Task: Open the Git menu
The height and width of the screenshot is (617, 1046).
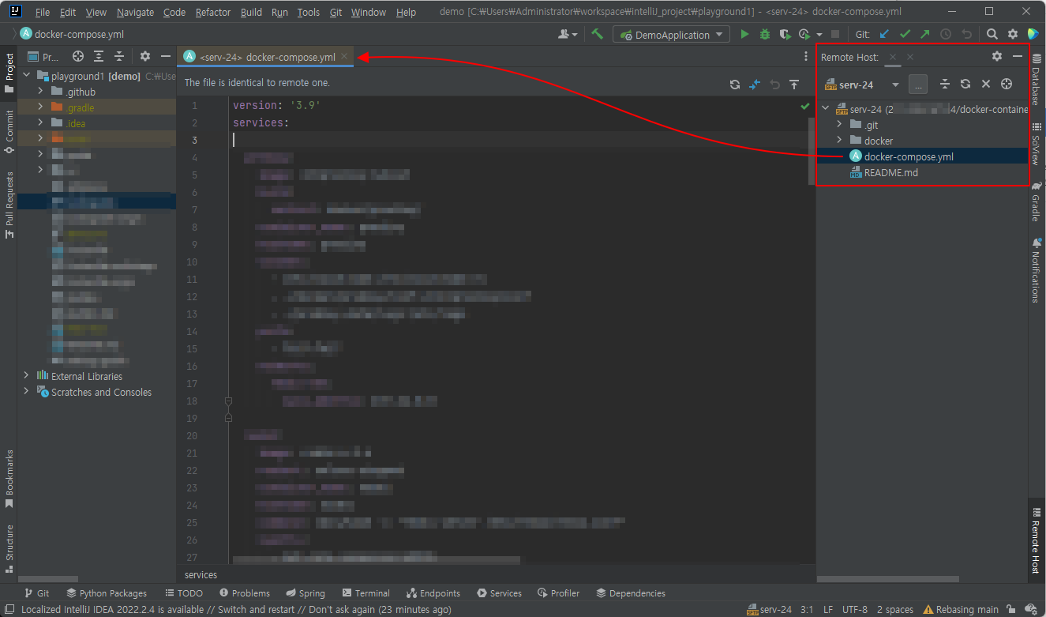Action: [x=336, y=12]
